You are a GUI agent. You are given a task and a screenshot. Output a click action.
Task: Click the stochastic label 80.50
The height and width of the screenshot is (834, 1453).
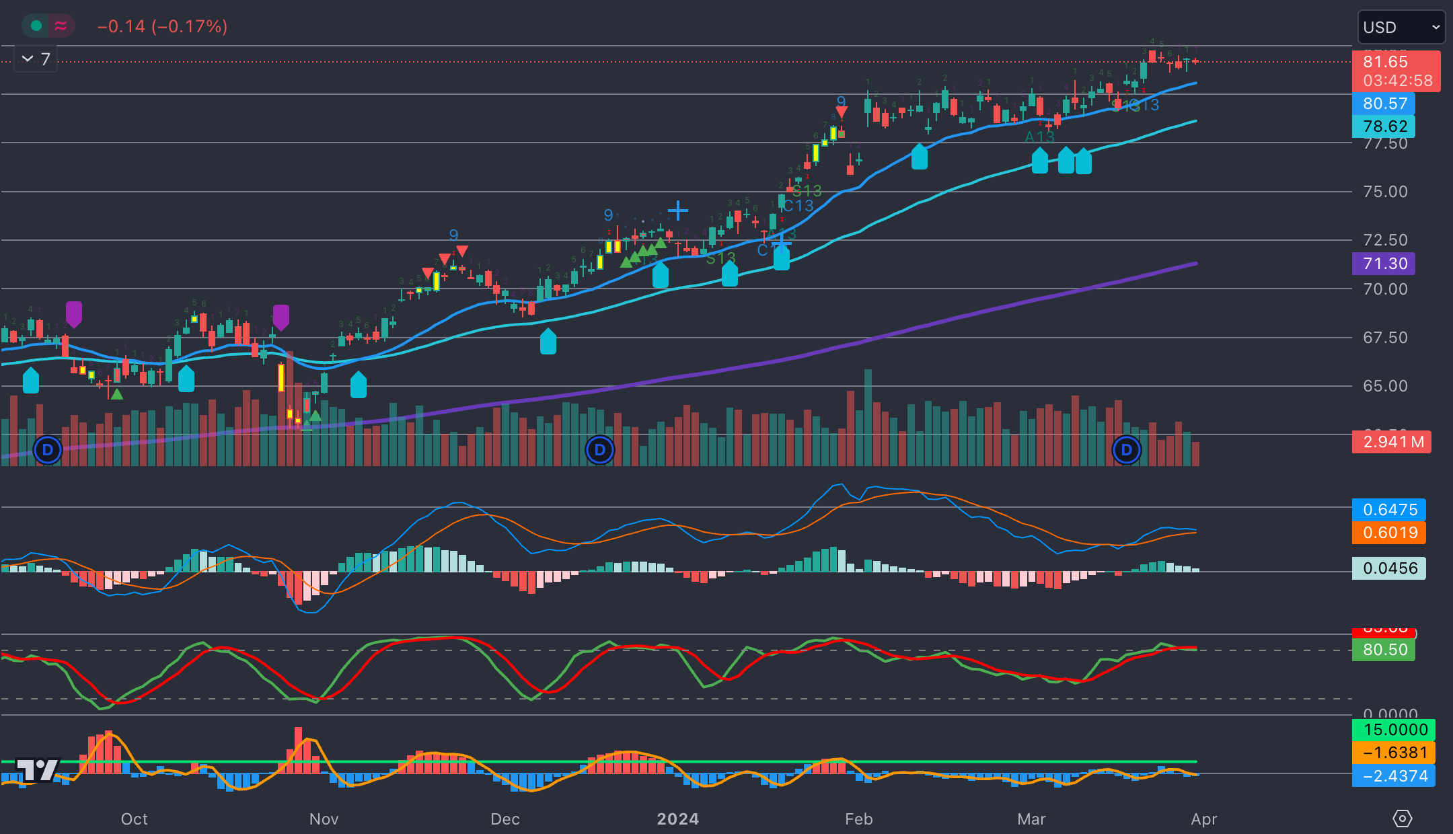(x=1384, y=650)
